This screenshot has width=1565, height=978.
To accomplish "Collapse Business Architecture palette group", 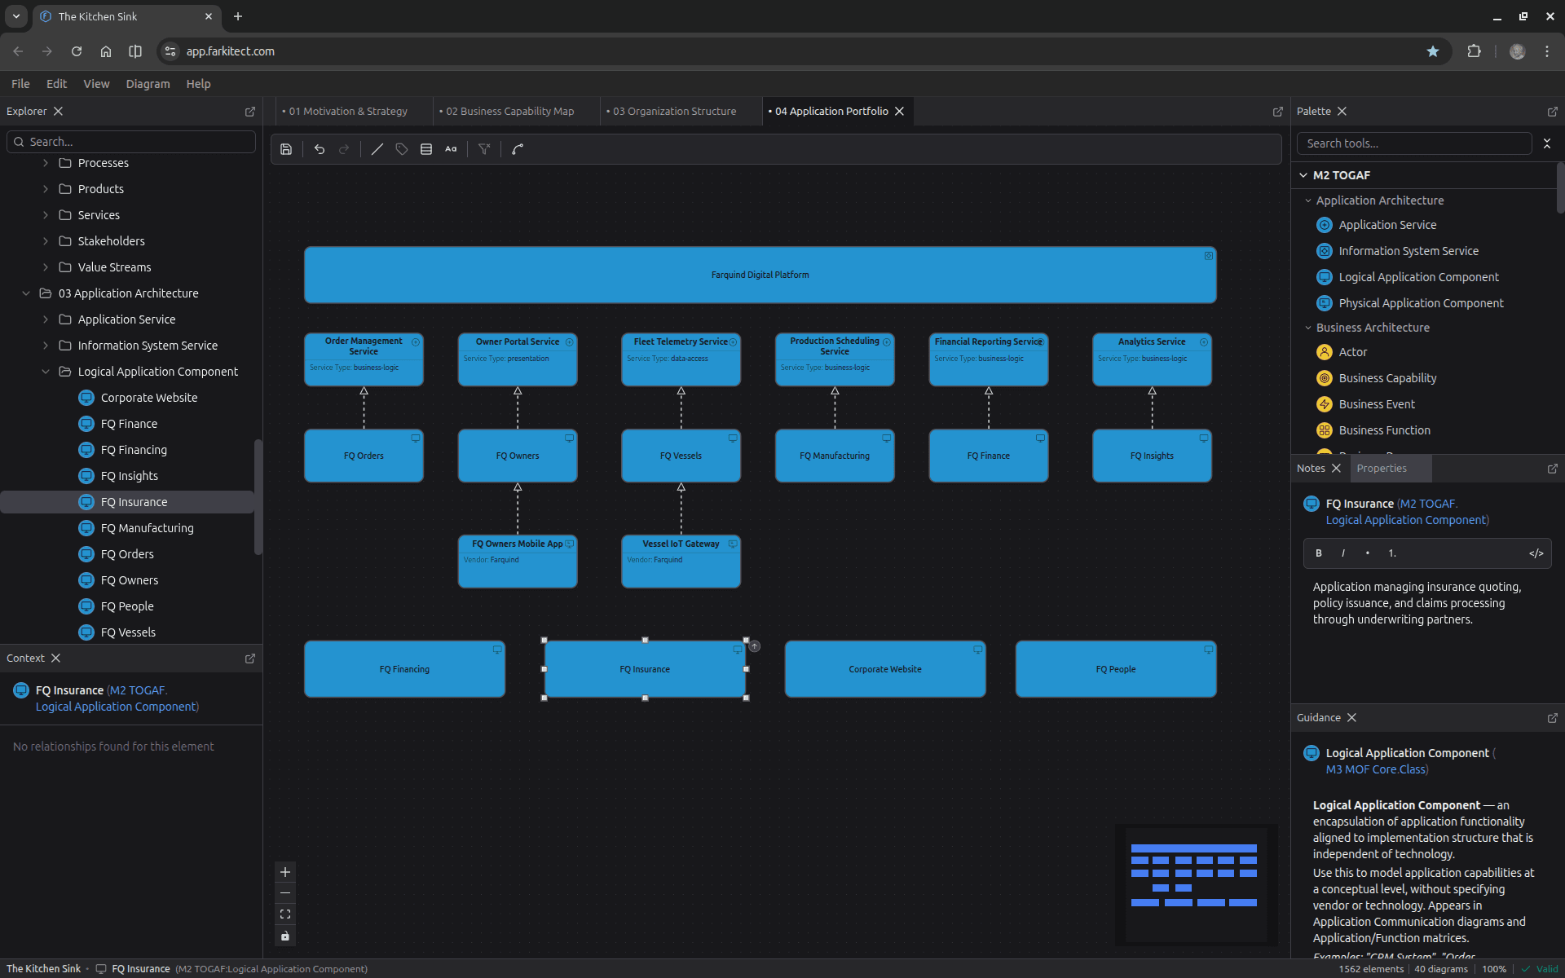I will (1308, 328).
